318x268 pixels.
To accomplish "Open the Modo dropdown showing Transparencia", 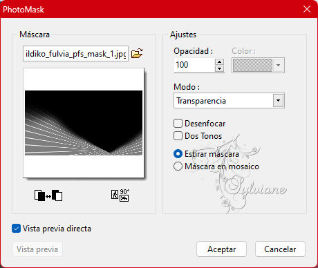I will 229,101.
